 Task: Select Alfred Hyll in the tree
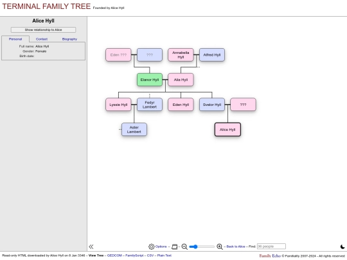(212, 55)
